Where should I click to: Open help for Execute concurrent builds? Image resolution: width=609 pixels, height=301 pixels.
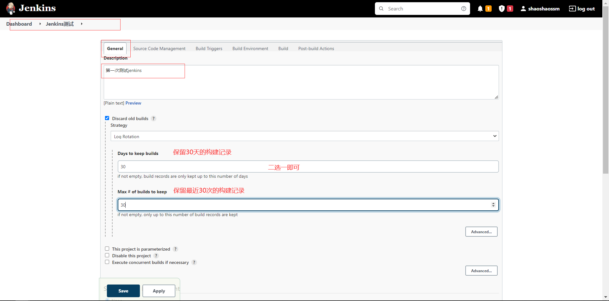tap(194, 262)
